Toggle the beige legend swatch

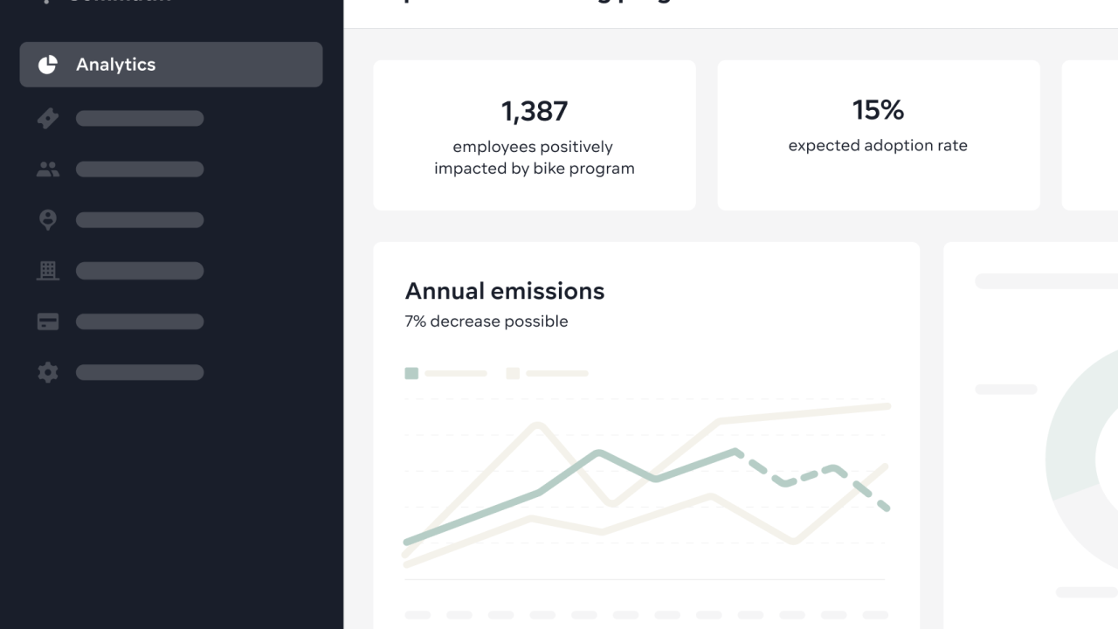[513, 373]
